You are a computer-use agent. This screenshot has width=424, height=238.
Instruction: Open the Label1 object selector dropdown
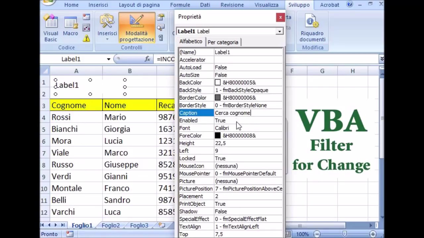(280, 31)
